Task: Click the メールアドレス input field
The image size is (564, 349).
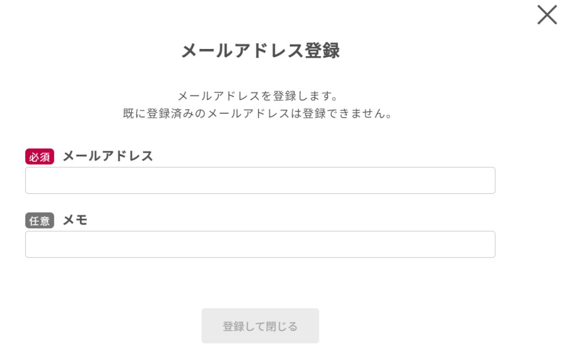Action: click(x=260, y=181)
